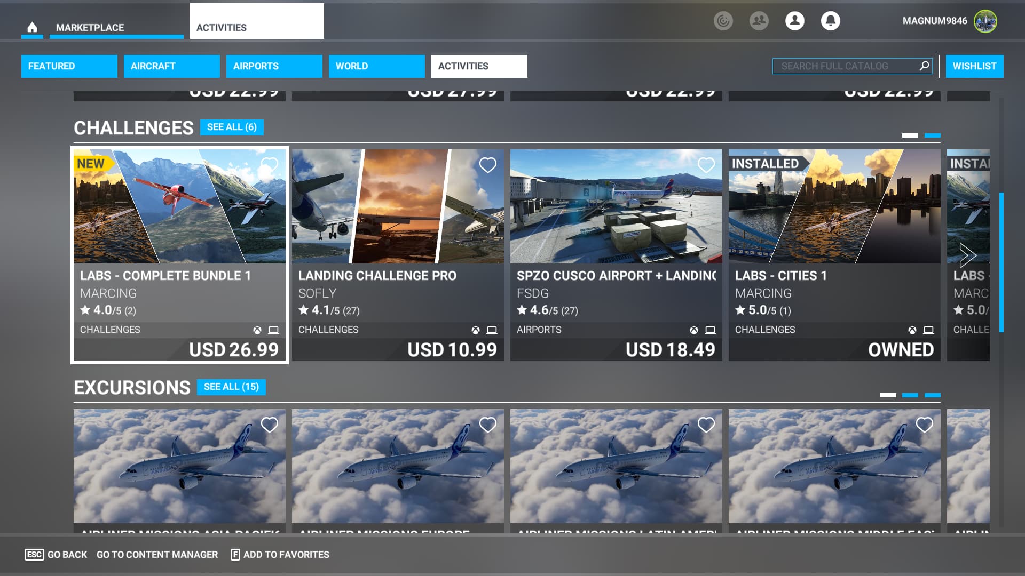Jump to second Challenges carousel page indicator
Viewport: 1025px width, 576px height.
pos(932,135)
